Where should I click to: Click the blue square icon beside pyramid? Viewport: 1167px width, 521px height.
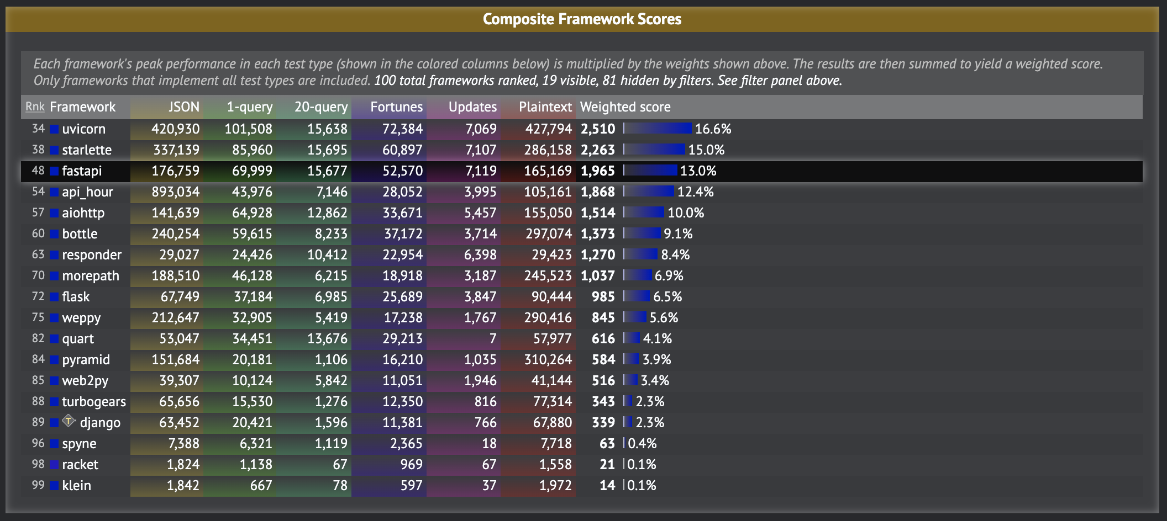pos(54,360)
